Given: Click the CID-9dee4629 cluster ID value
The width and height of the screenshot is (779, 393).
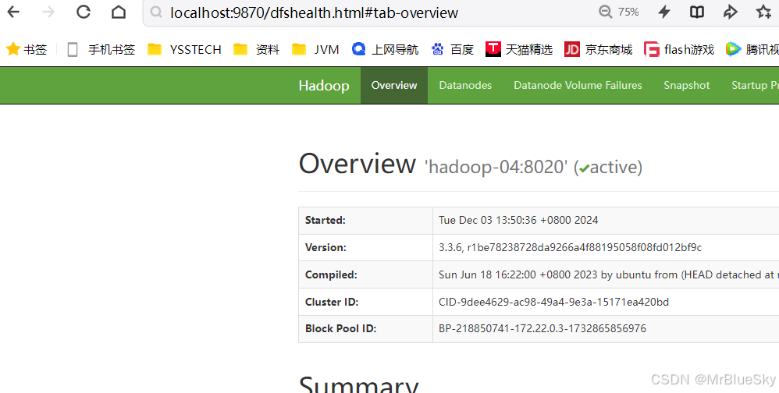Looking at the screenshot, I should pyautogui.click(x=554, y=302).
